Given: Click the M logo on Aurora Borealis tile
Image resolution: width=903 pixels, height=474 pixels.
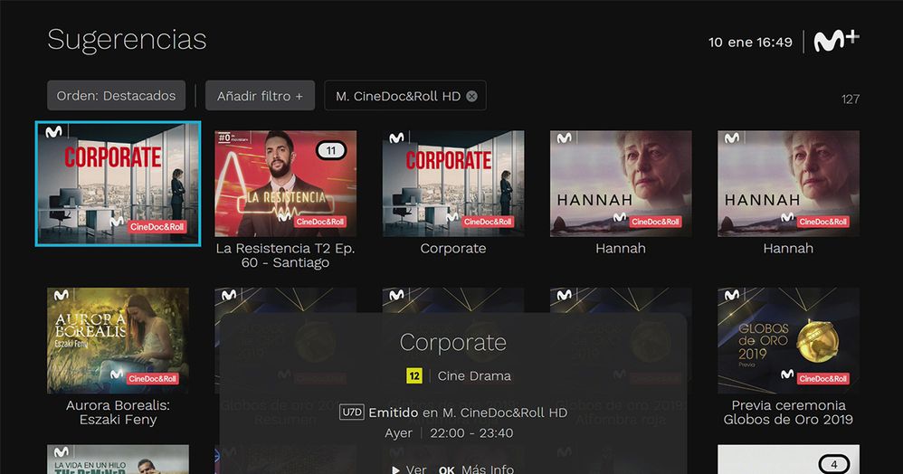Looking at the screenshot, I should (x=61, y=296).
